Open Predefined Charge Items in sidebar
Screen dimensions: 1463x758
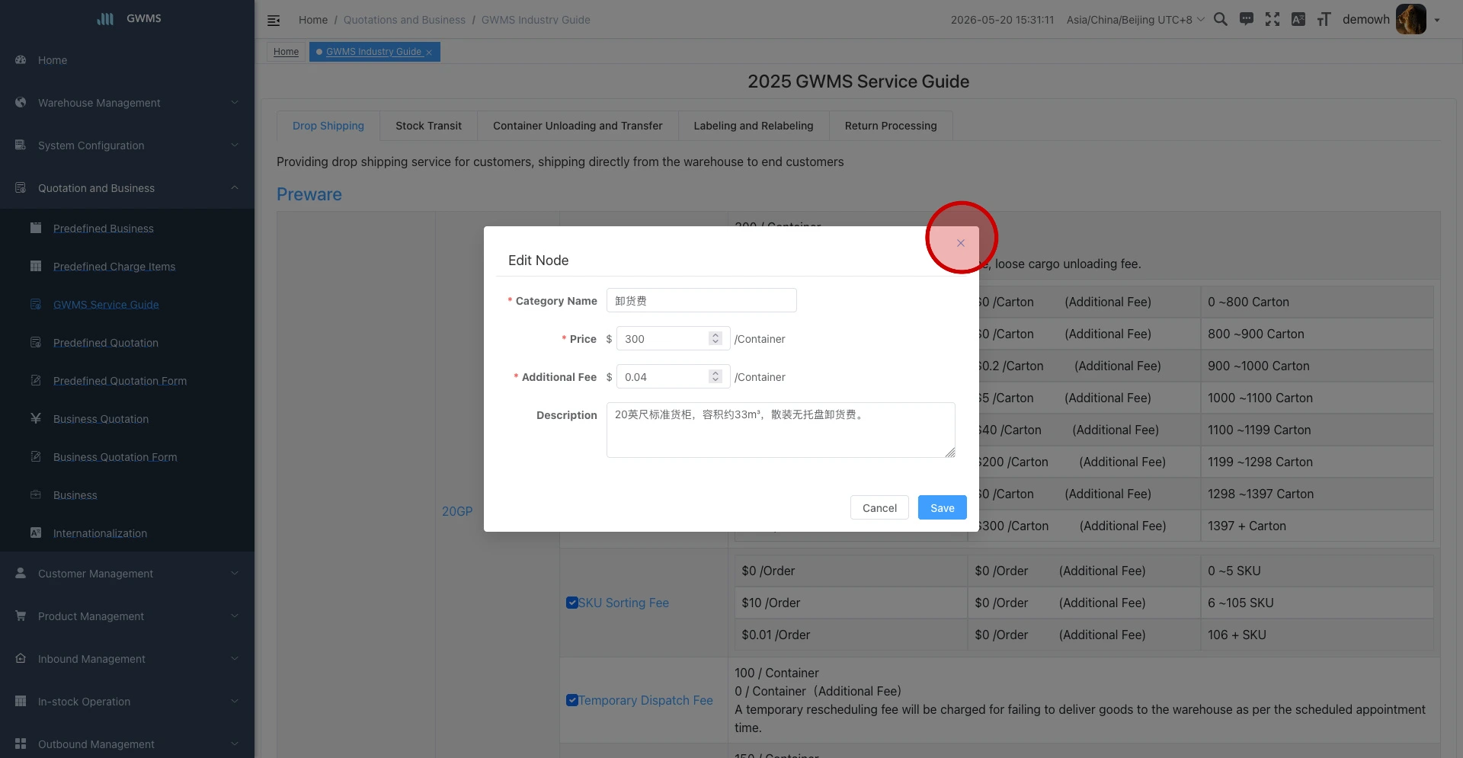(x=127, y=267)
